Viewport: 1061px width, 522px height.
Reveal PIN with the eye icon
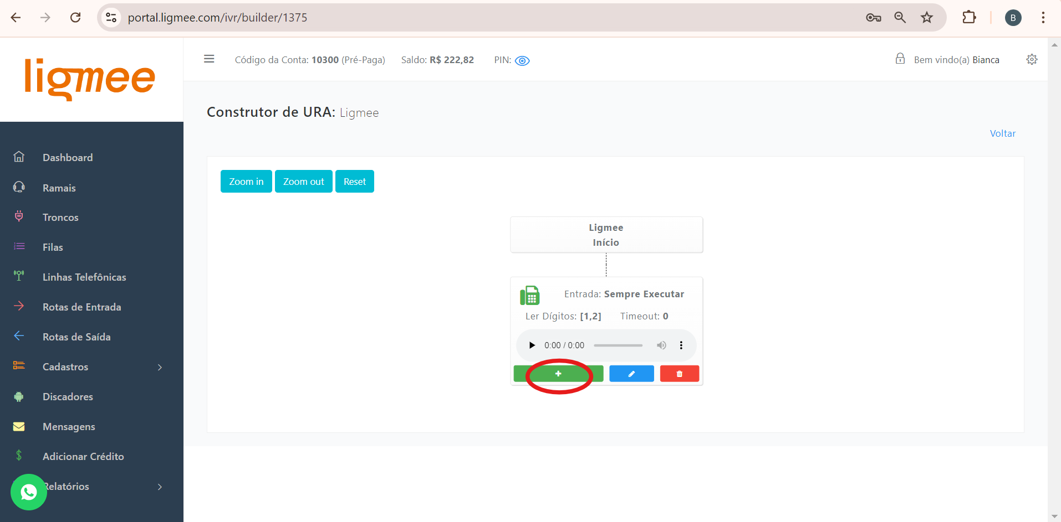click(522, 61)
